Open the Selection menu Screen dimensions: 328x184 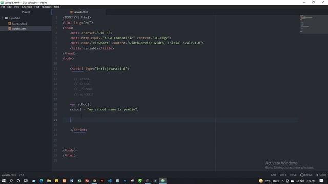[27, 7]
